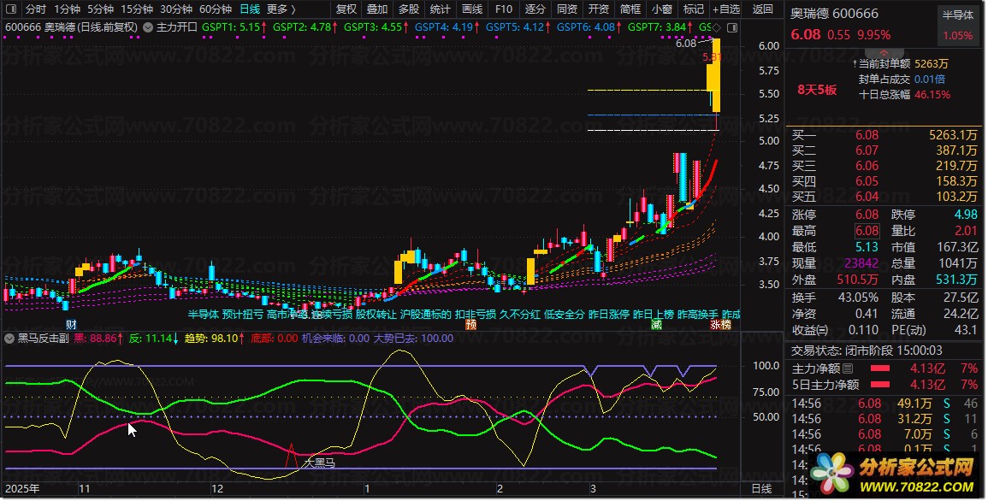Click the 黑马反击副 indicator name

point(43,339)
